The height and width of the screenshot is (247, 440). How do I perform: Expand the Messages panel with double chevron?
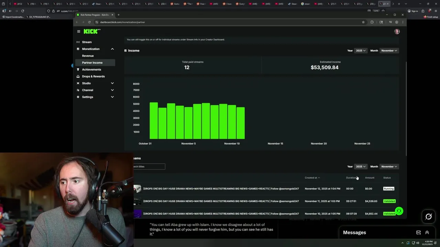427,233
